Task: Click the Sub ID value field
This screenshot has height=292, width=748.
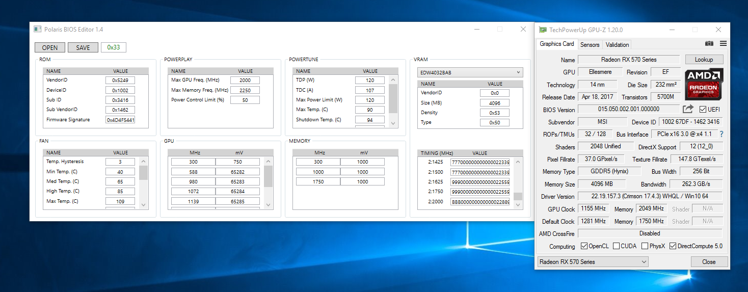Action: (x=120, y=100)
